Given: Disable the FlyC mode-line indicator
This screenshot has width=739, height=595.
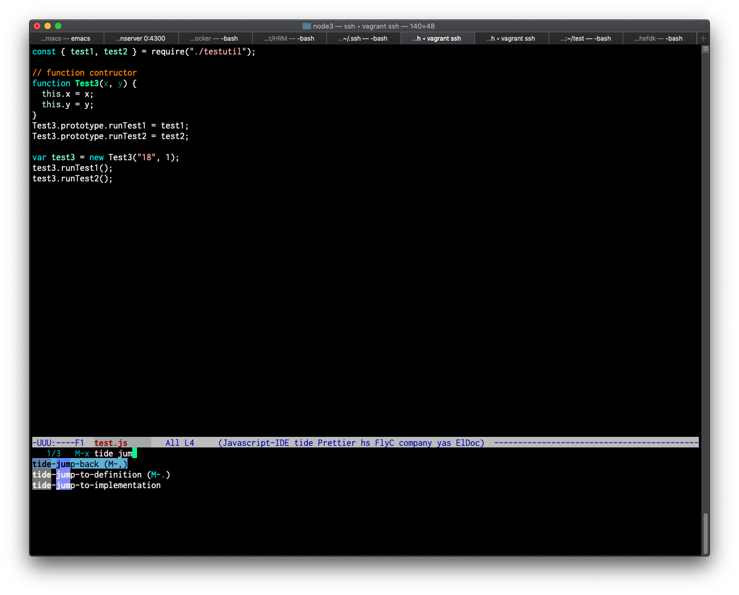Looking at the screenshot, I should pyautogui.click(x=385, y=443).
